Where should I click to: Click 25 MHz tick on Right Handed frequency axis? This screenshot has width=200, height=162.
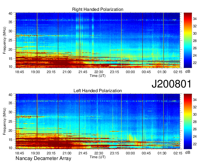click(x=10, y=40)
